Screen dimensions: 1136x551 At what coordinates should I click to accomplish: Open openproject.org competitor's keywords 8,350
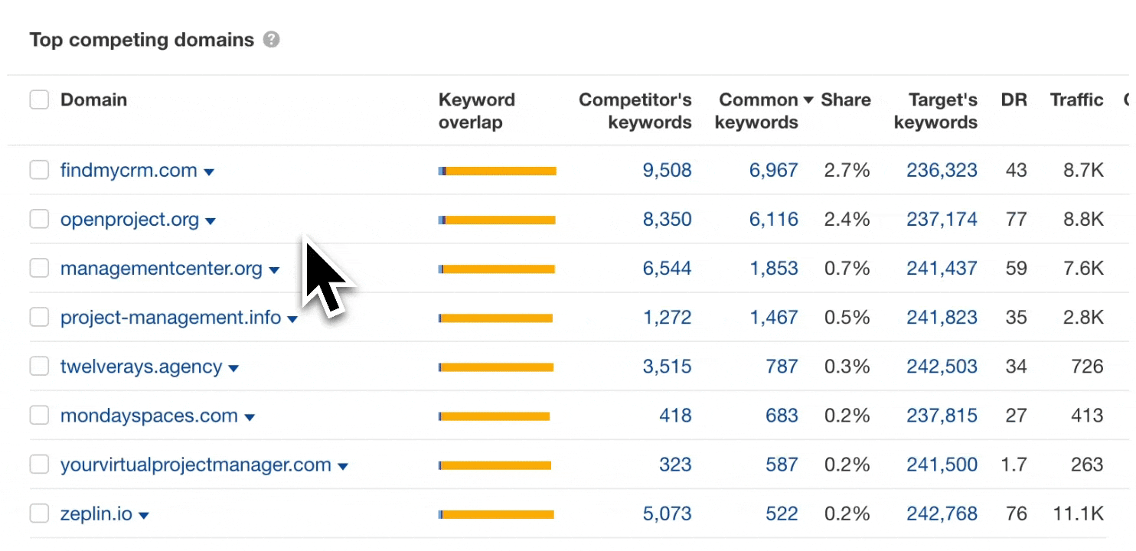coord(667,220)
